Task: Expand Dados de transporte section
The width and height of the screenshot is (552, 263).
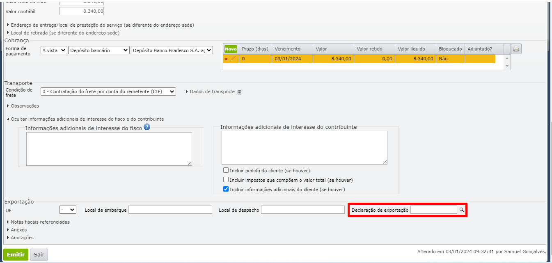Action: pyautogui.click(x=210, y=91)
